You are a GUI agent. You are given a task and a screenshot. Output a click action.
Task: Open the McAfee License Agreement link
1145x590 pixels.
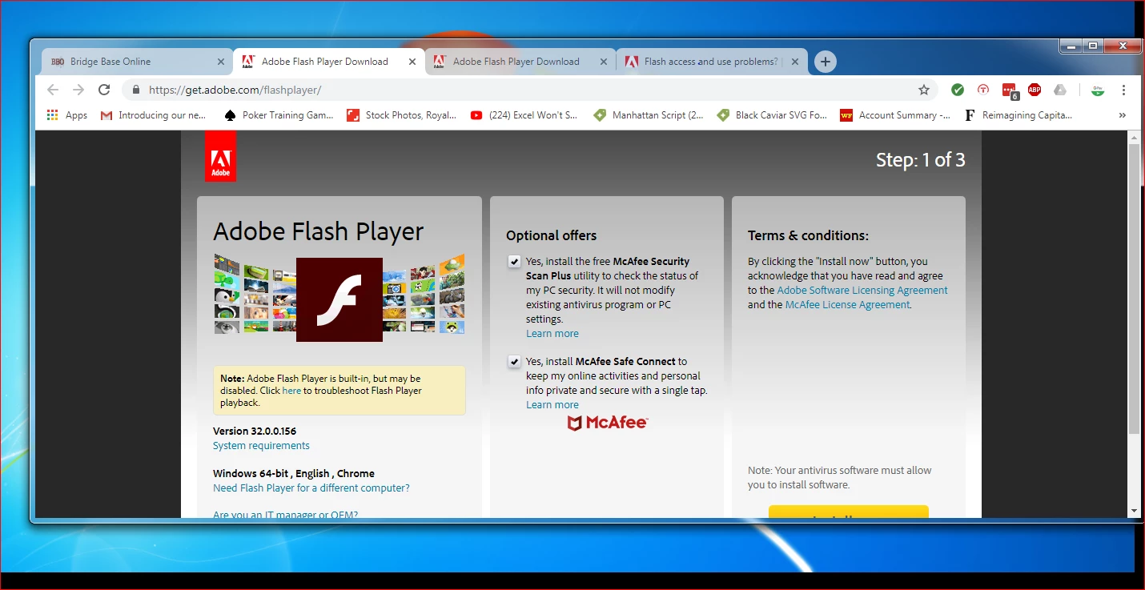(x=847, y=305)
